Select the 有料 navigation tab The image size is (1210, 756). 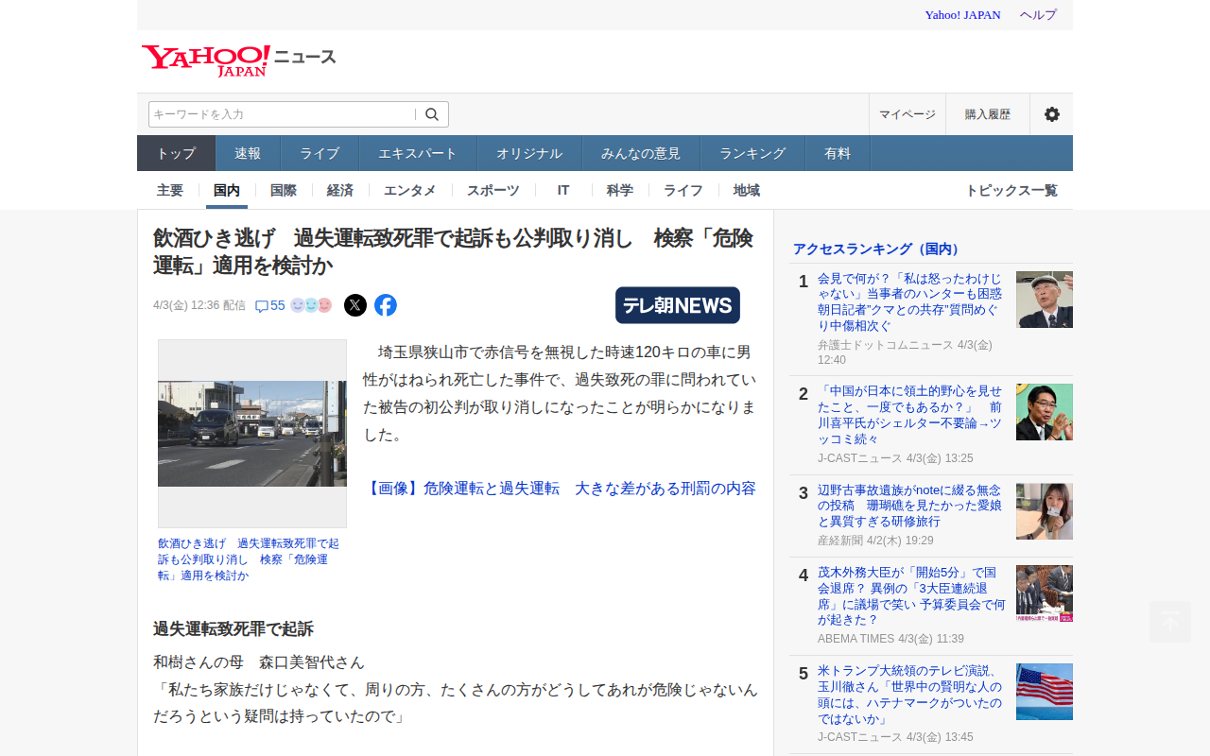coord(838,153)
